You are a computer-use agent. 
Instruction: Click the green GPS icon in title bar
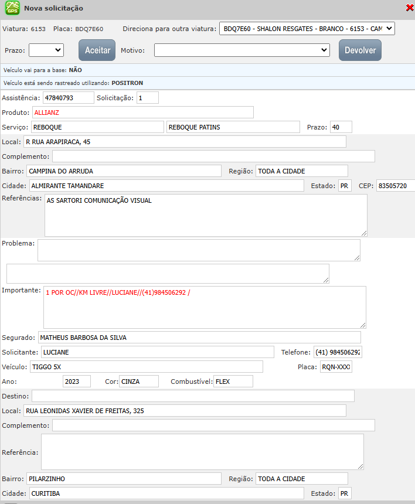pos(12,9)
